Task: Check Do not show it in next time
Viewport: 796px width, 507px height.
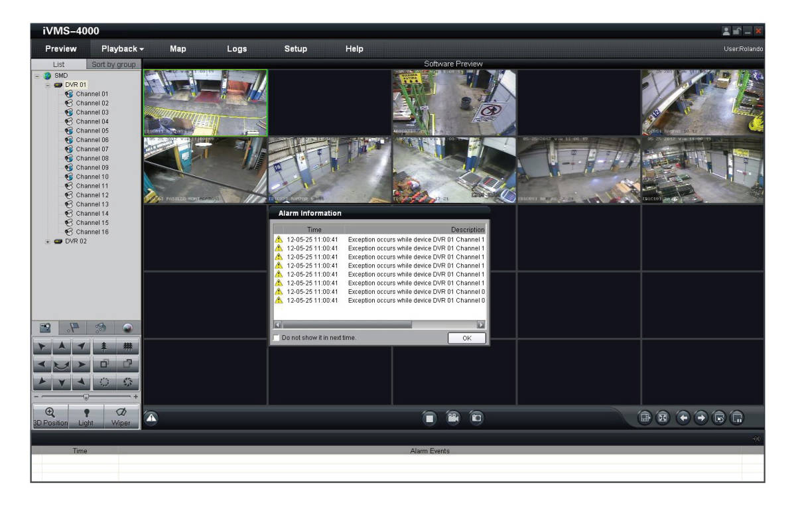Action: (x=277, y=338)
